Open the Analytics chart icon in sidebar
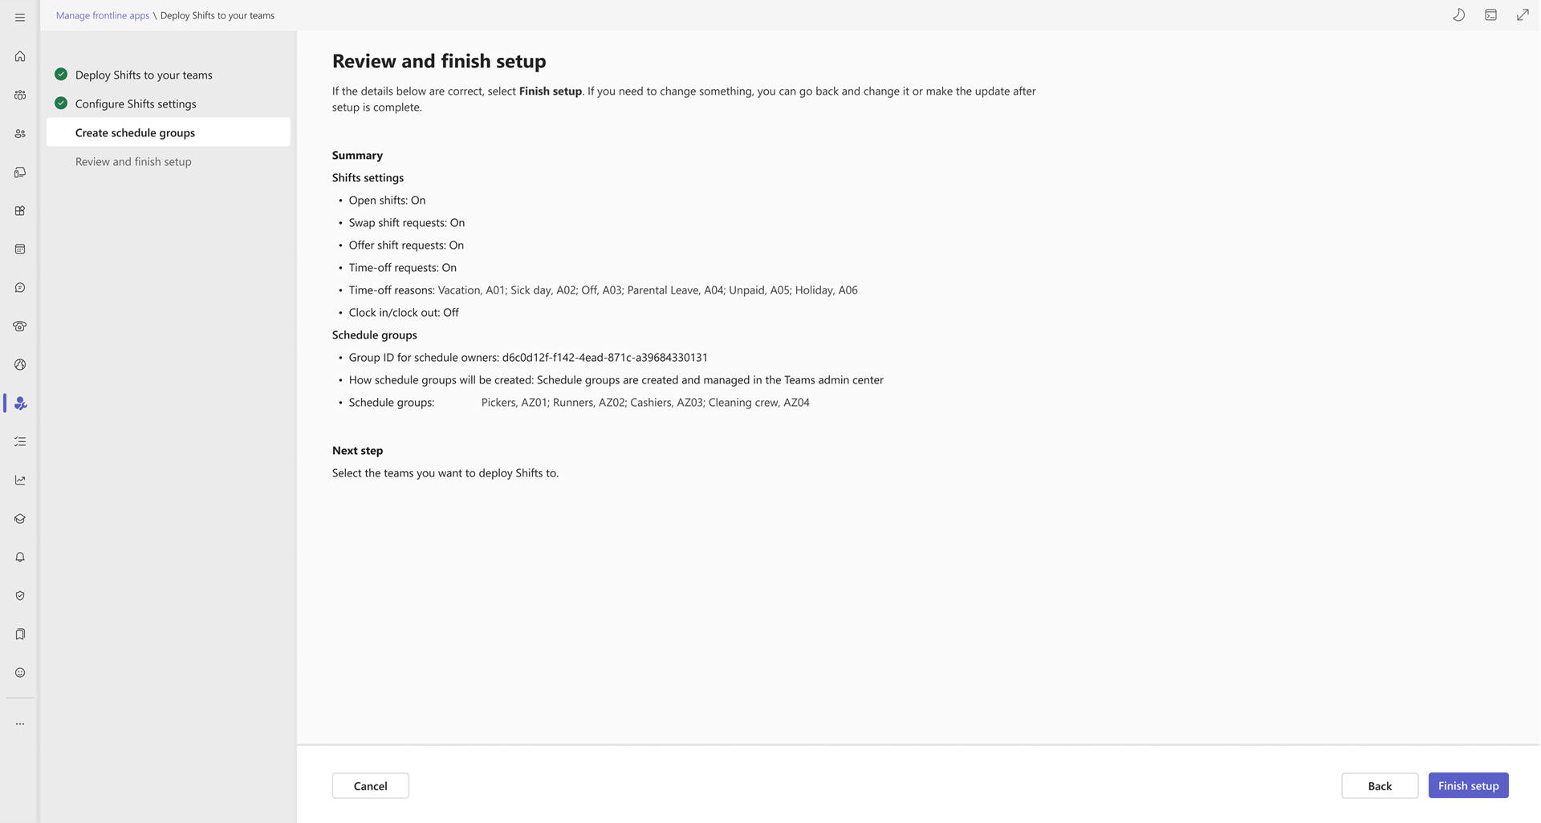This screenshot has height=823, width=1541. tap(20, 480)
